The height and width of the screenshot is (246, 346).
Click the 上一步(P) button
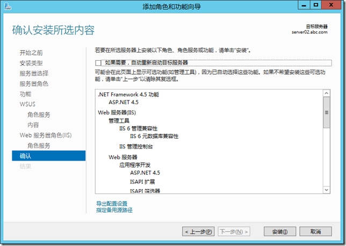[198, 231]
